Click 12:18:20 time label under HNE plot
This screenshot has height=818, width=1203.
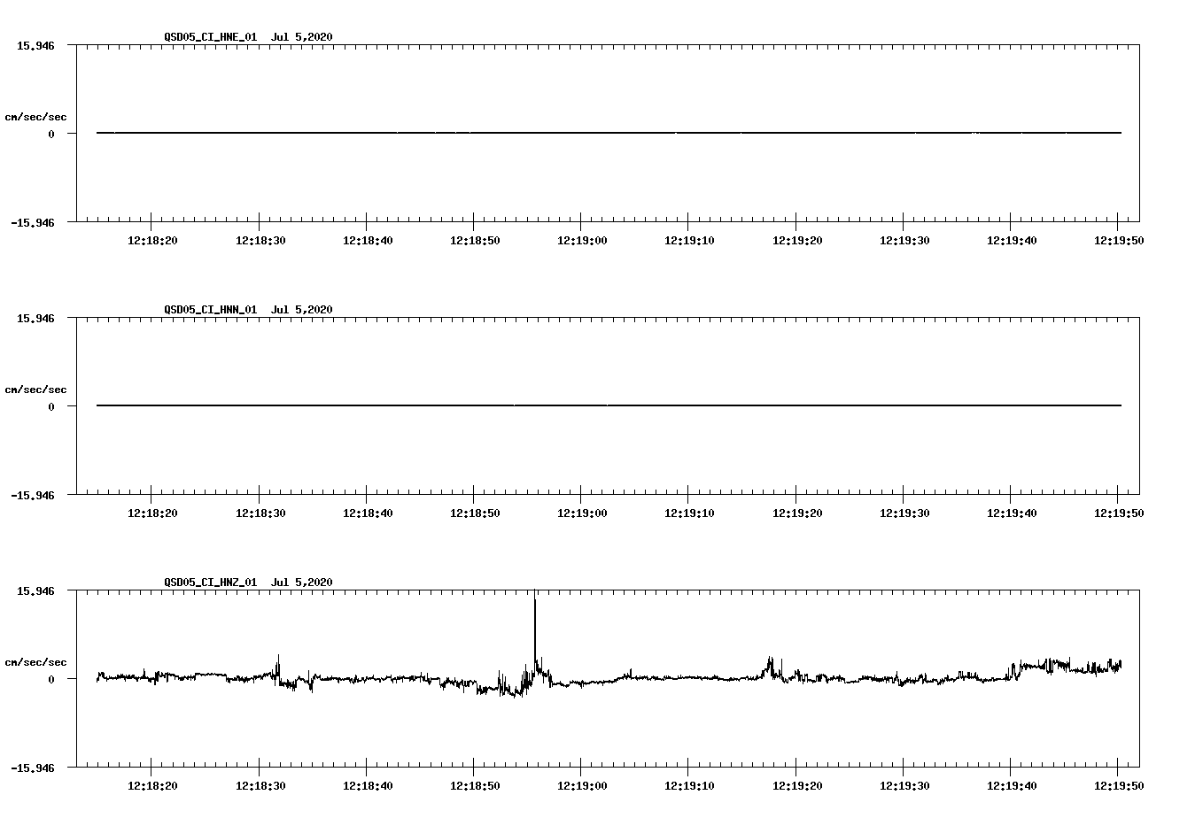(151, 240)
